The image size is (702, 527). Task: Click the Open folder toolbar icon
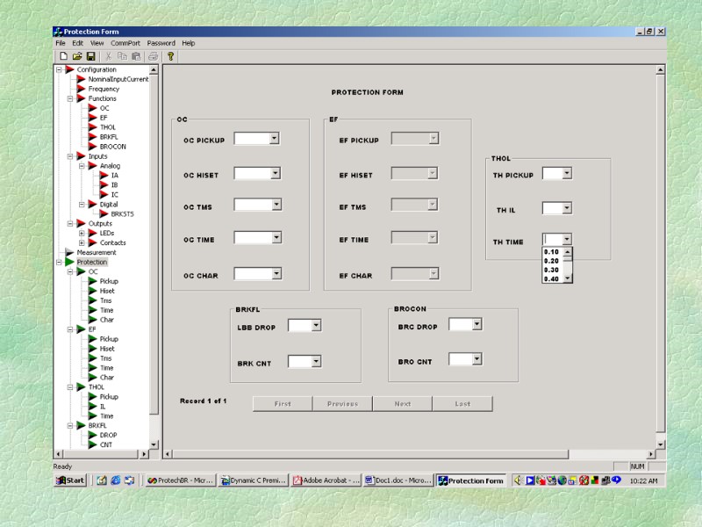[x=77, y=56]
